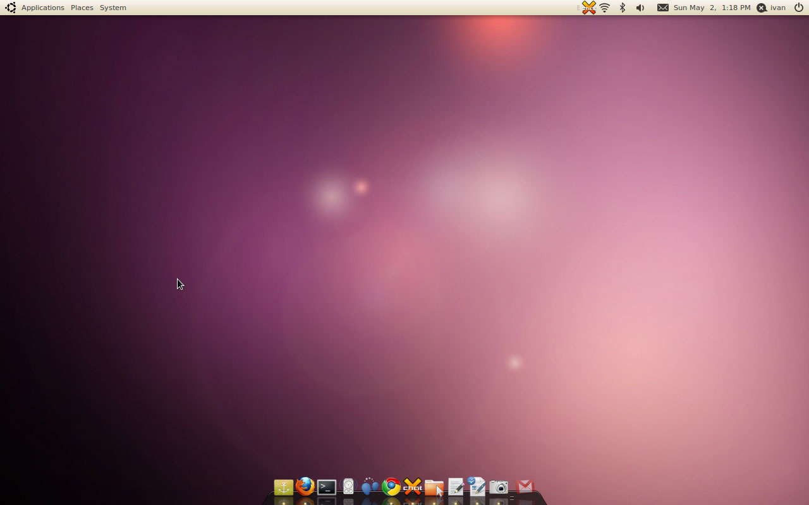The image size is (809, 505).
Task: Open the Places menu
Action: tap(82, 8)
